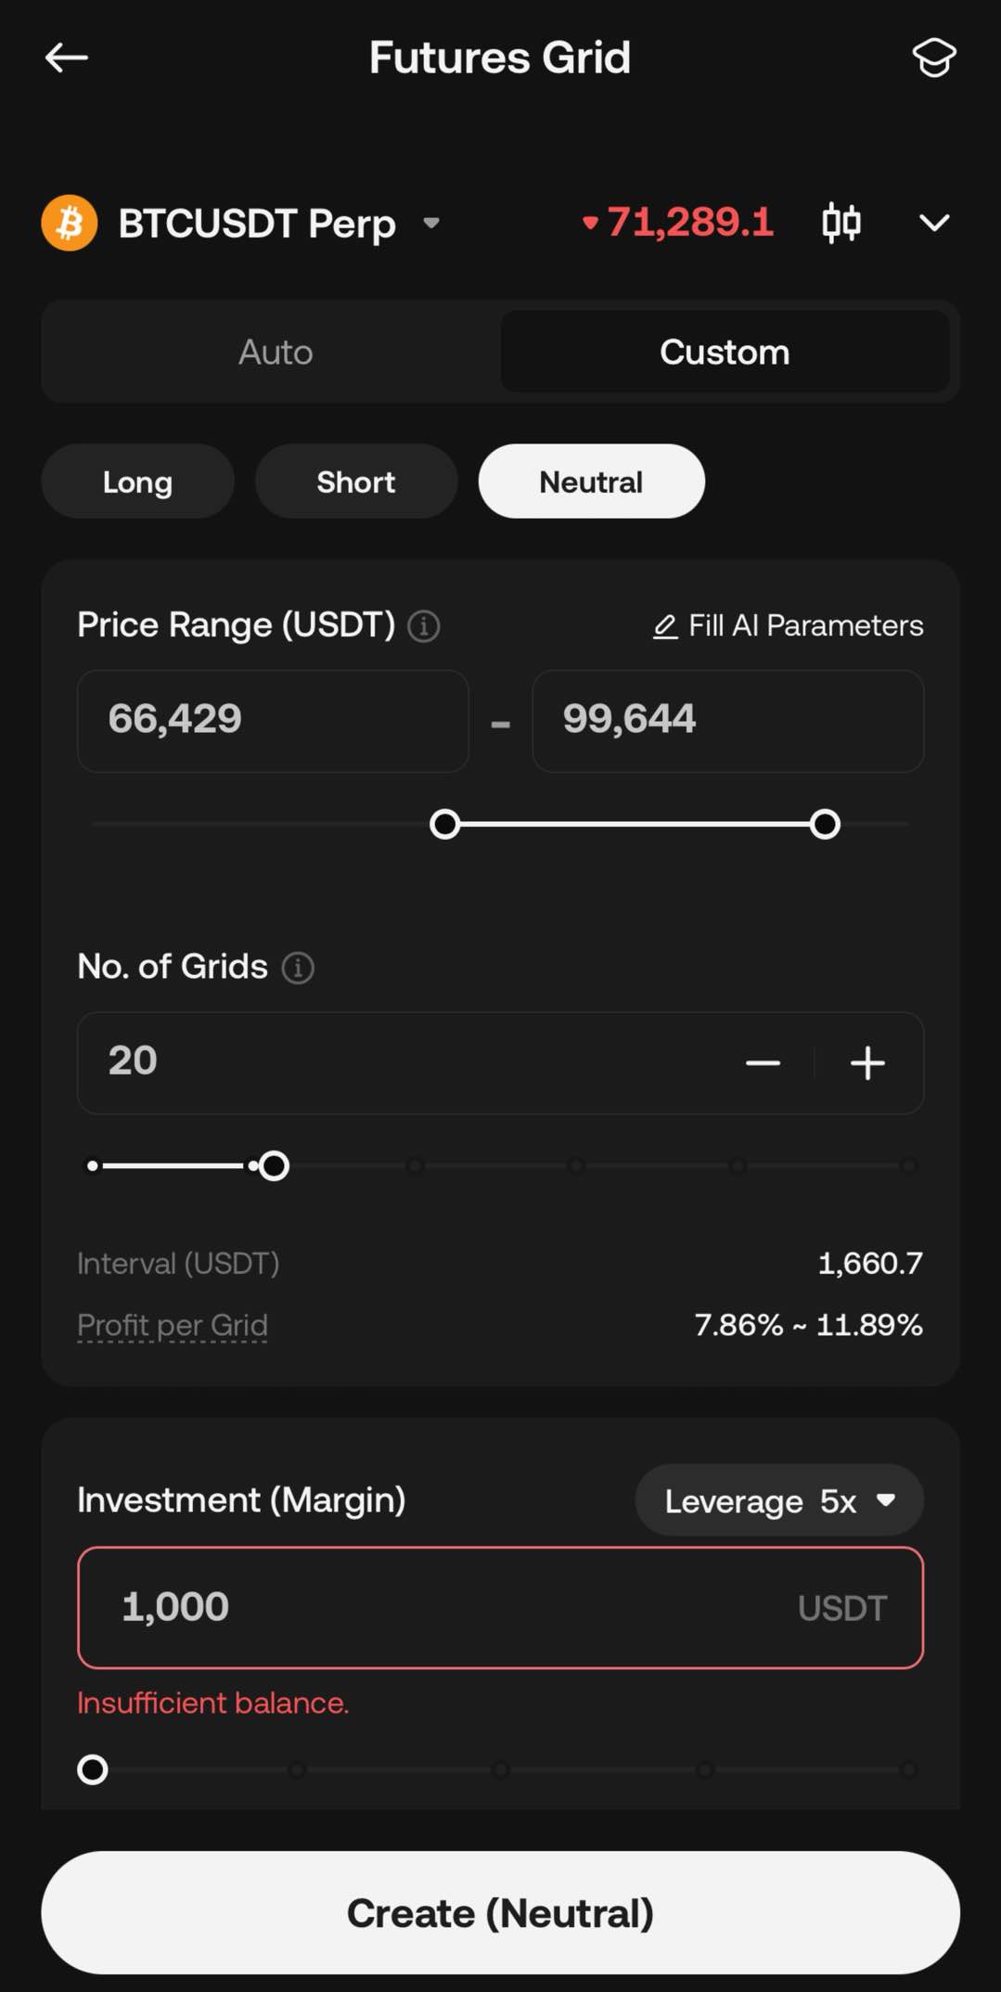Select the Neutral direction option
Image resolution: width=1001 pixels, height=1992 pixels.
tap(591, 482)
